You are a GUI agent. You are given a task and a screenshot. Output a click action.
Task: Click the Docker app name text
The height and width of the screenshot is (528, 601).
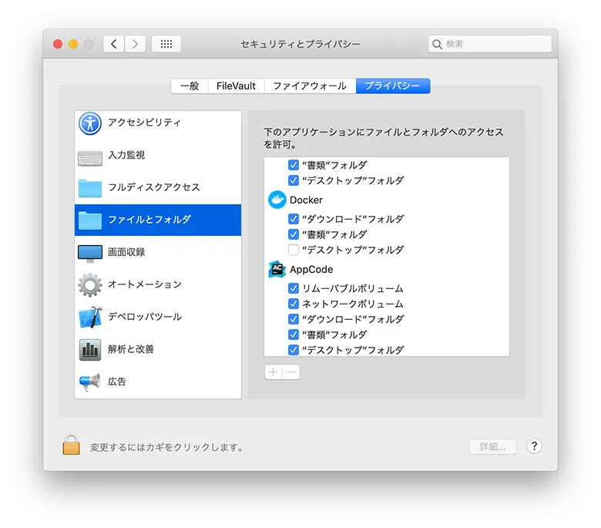[306, 200]
